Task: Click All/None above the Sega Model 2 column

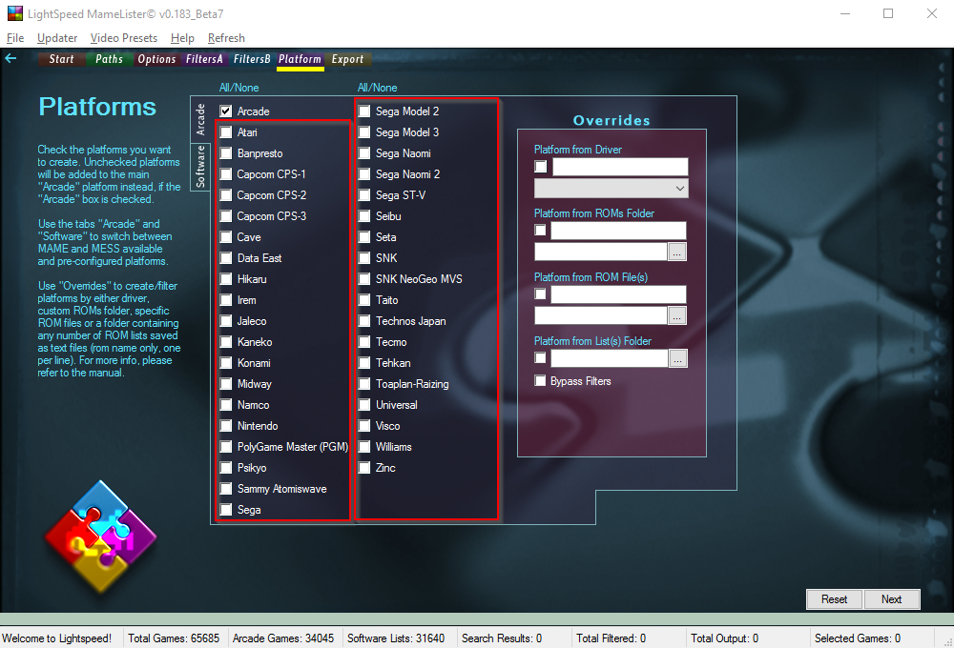Action: tap(377, 88)
